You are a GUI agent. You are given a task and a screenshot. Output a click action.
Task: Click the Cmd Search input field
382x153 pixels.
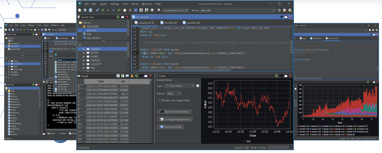coord(176,10)
